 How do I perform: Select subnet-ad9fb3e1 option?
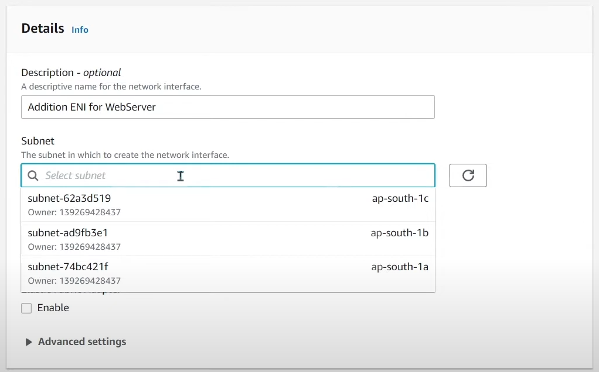(68, 233)
